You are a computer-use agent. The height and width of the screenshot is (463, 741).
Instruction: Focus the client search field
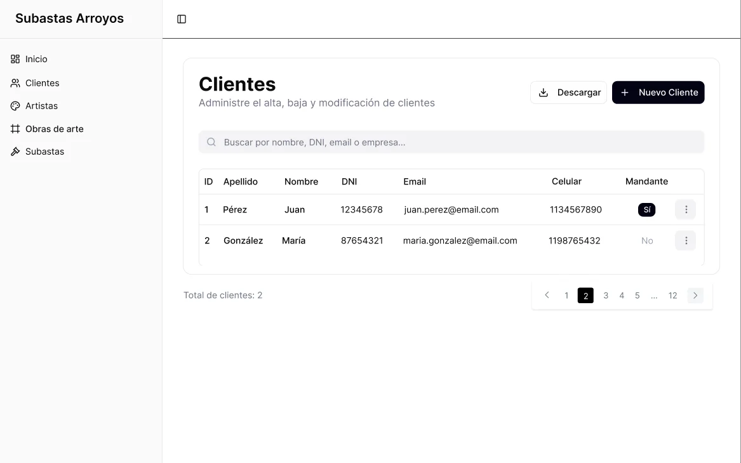(x=451, y=142)
